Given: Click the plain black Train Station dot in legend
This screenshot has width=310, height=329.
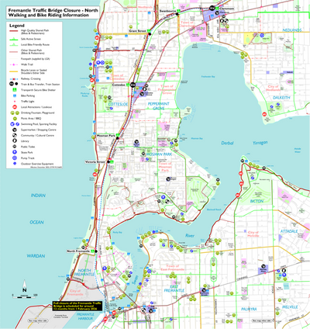Looking at the screenshot, I should (16, 84).
